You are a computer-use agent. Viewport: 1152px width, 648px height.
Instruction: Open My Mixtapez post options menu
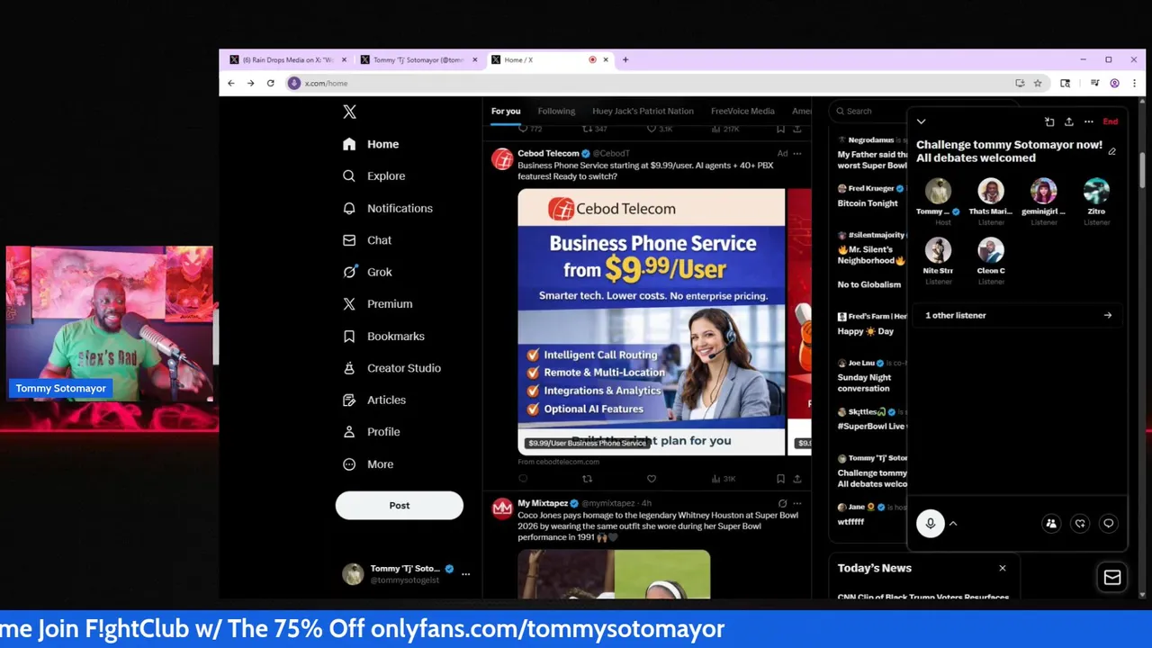pyautogui.click(x=796, y=503)
